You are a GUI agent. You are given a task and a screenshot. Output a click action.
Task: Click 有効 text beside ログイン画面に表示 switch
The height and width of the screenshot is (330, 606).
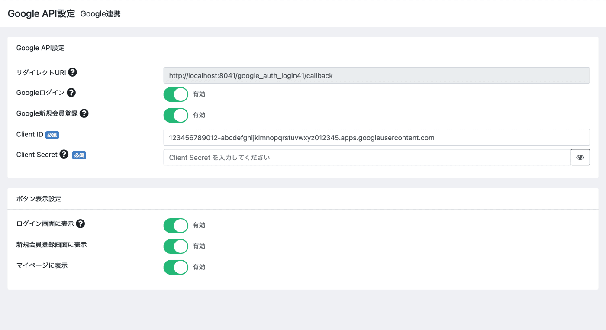click(199, 226)
